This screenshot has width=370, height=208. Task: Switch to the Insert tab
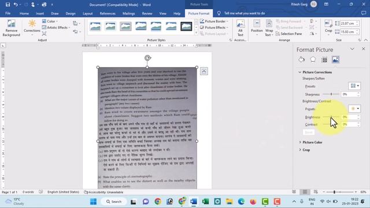click(40, 13)
